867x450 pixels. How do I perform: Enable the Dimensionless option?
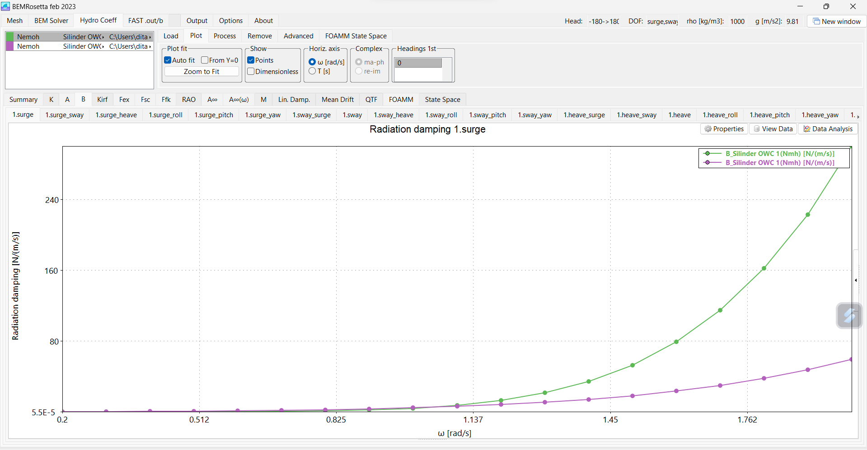click(x=251, y=71)
